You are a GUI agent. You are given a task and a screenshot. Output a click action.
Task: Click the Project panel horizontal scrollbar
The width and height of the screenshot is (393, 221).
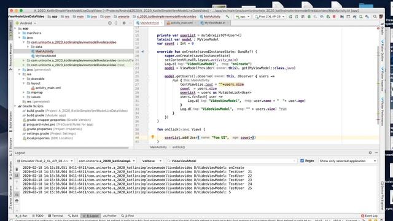tap(71, 148)
